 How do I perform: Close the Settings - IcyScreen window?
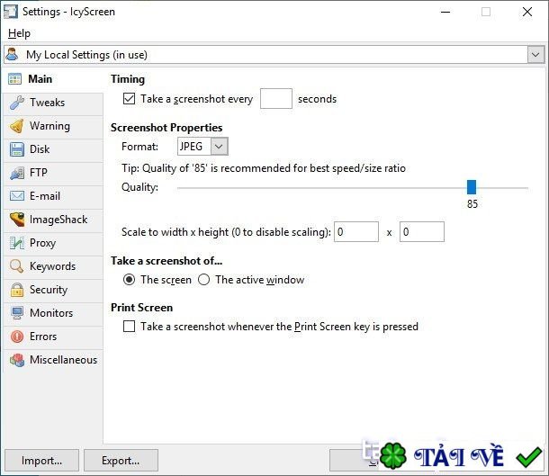[526, 12]
